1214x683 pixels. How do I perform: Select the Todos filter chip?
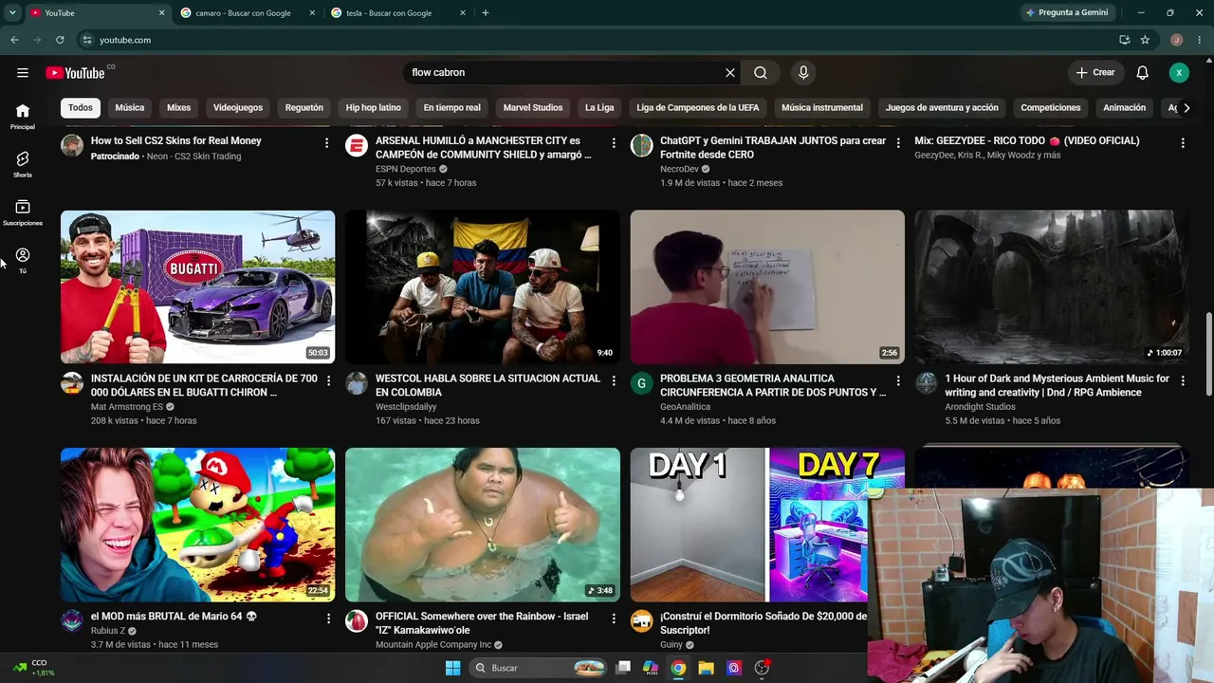(x=81, y=108)
